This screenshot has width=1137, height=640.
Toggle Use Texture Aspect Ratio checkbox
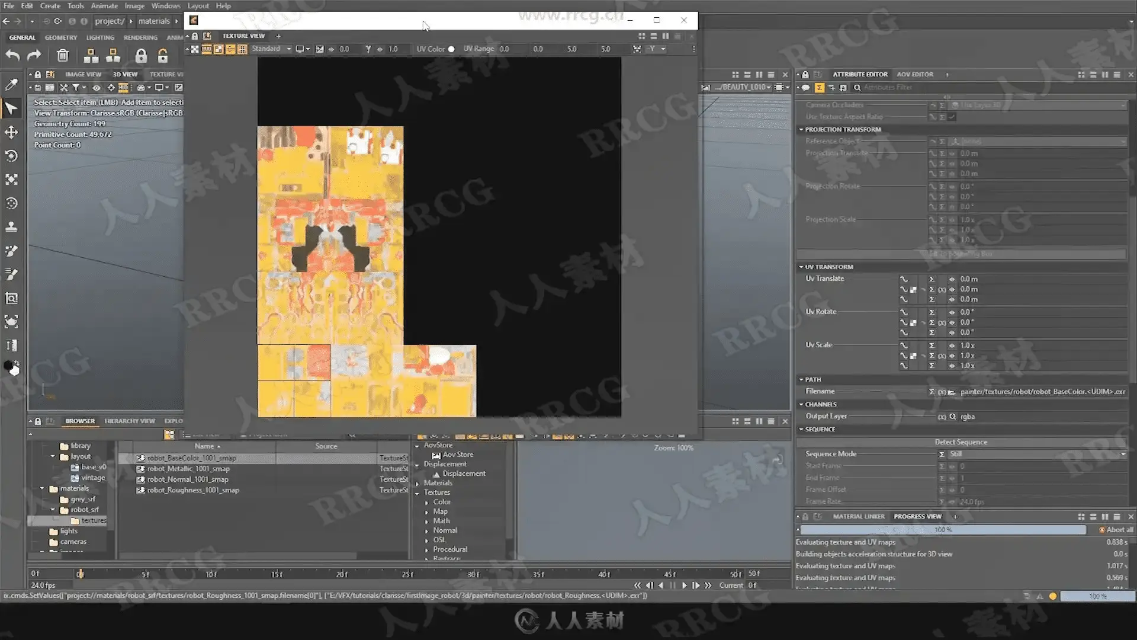952,117
